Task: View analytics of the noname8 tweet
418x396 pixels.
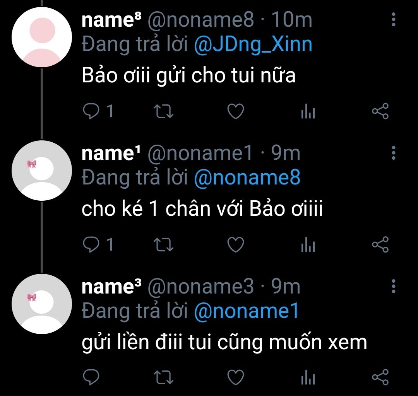Action: 308,112
